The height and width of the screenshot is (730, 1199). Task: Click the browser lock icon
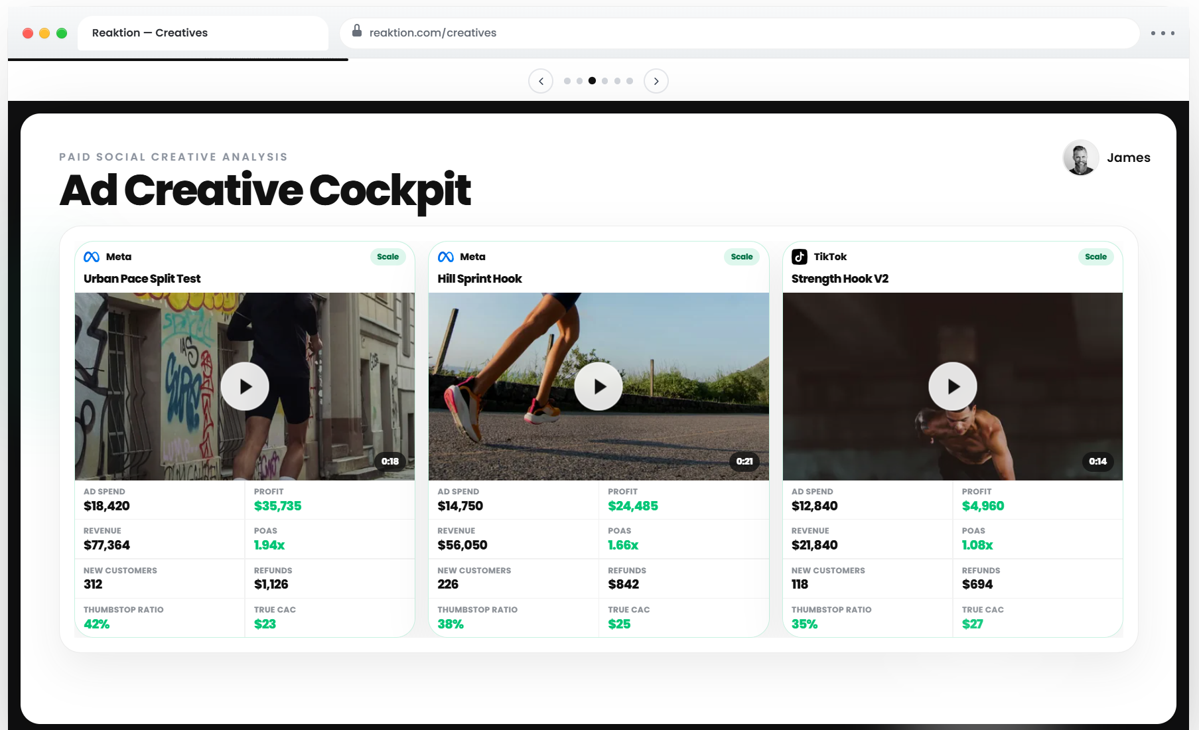point(357,31)
